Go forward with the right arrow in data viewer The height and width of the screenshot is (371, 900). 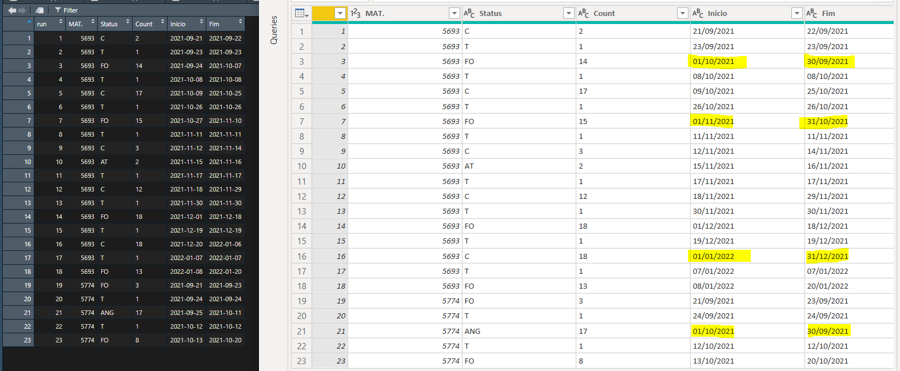22,10
